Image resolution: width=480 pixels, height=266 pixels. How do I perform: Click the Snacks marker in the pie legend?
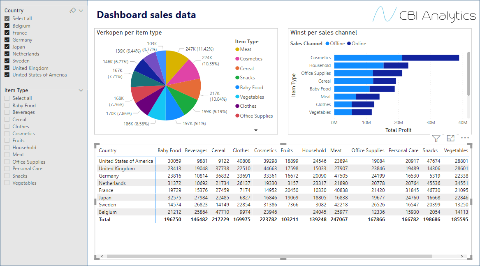pos(237,78)
